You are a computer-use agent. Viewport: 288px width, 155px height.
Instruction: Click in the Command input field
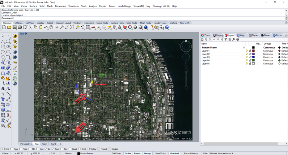[x=149, y=18]
